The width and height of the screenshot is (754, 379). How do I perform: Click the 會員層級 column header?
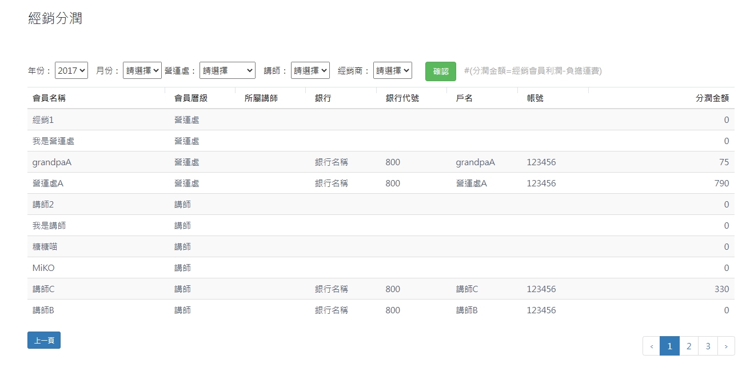pos(190,98)
